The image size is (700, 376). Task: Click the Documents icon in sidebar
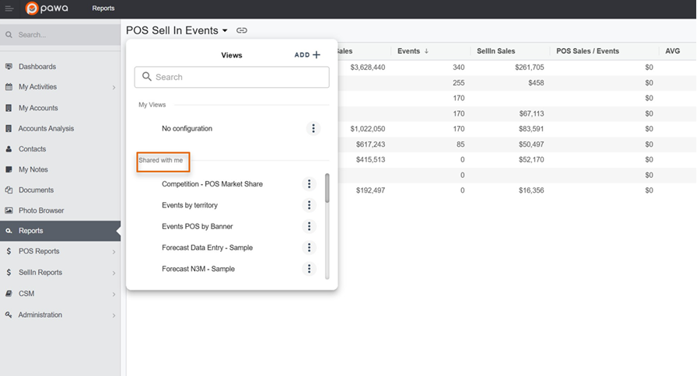click(9, 190)
